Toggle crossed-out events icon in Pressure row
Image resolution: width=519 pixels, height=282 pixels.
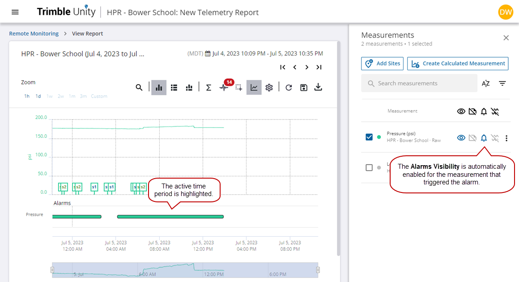tap(495, 138)
